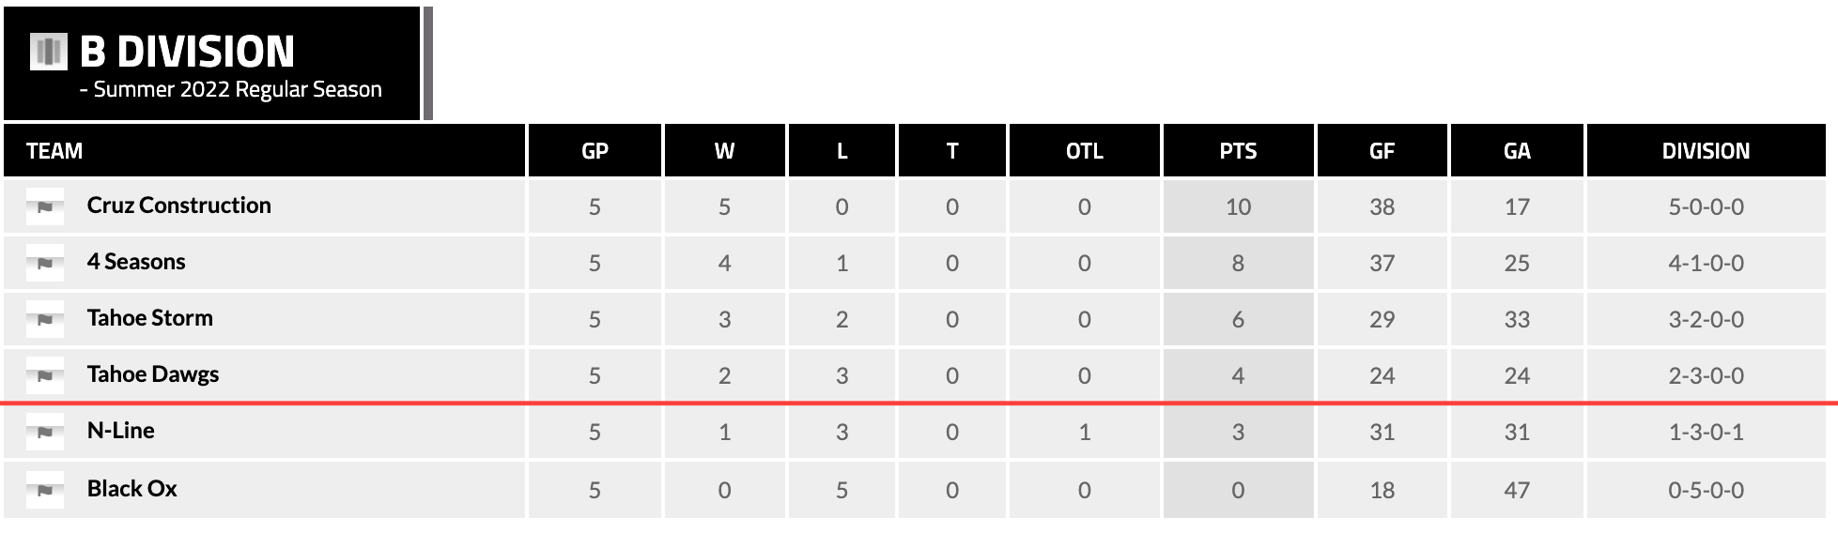Click the Tahoe Dawgs team flag icon
The width and height of the screenshot is (1838, 533).
[45, 375]
